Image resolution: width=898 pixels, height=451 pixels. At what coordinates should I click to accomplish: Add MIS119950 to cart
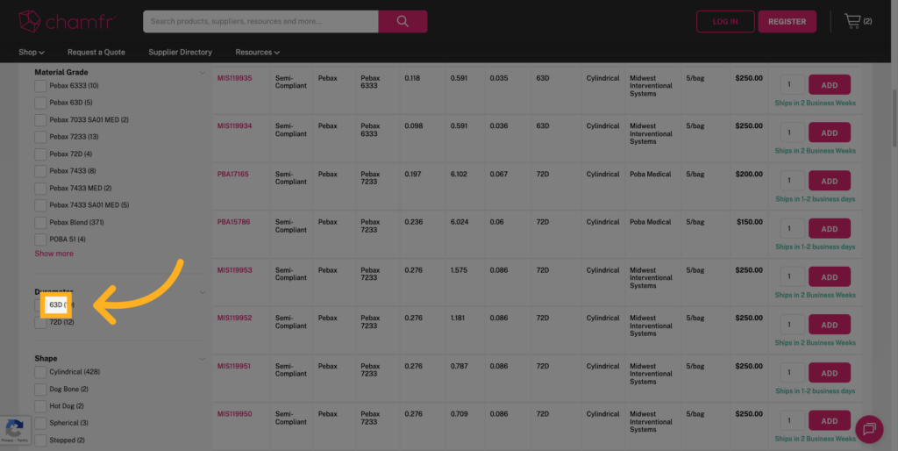(830, 420)
